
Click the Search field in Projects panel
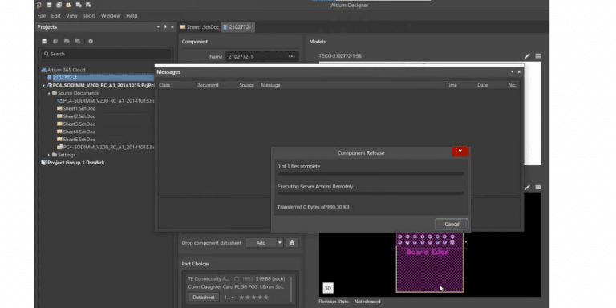(107, 54)
